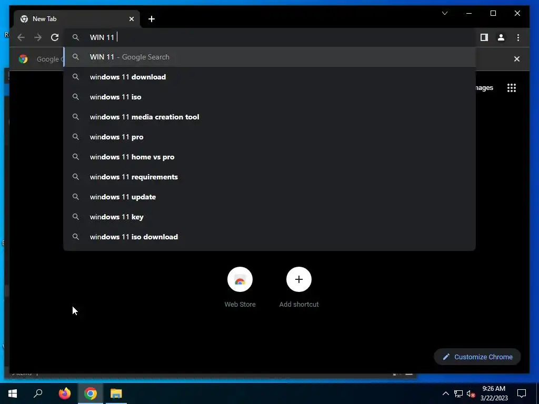Pick the windows 11 download suggestion
539x404 pixels.
[270, 77]
